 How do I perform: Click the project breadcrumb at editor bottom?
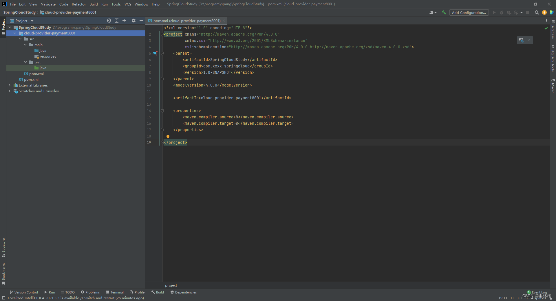click(x=171, y=285)
